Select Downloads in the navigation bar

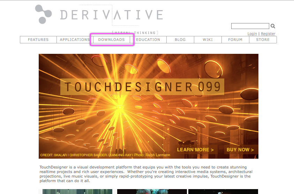tap(111, 40)
